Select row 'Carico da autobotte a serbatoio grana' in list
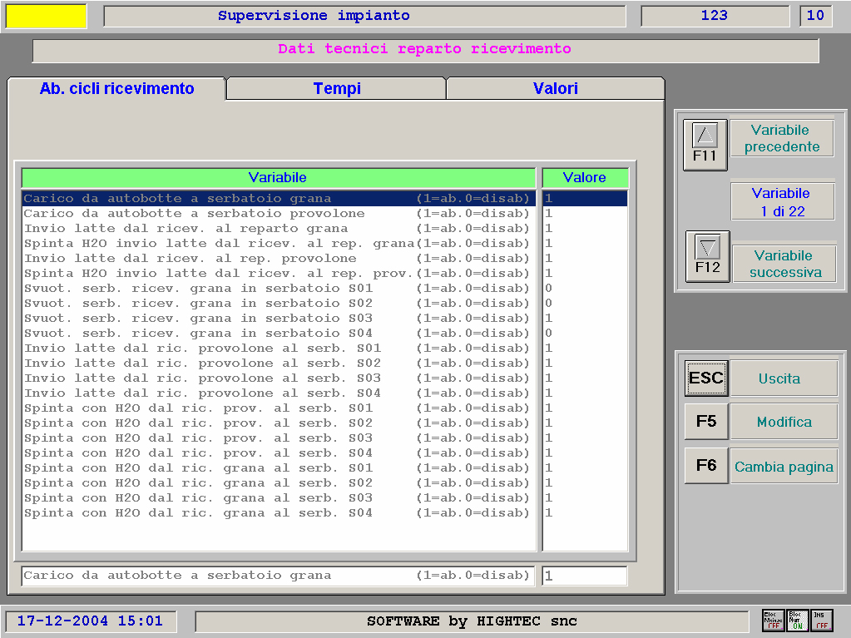 pos(279,199)
